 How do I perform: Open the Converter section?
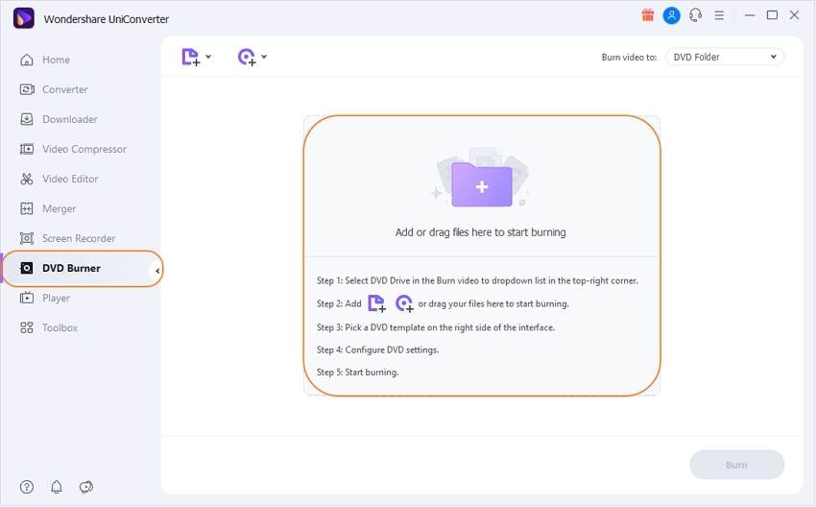[x=65, y=89]
